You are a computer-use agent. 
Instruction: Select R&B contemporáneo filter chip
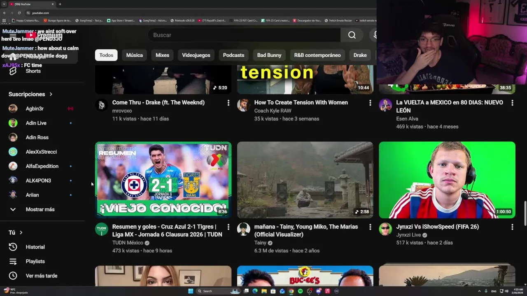point(317,55)
